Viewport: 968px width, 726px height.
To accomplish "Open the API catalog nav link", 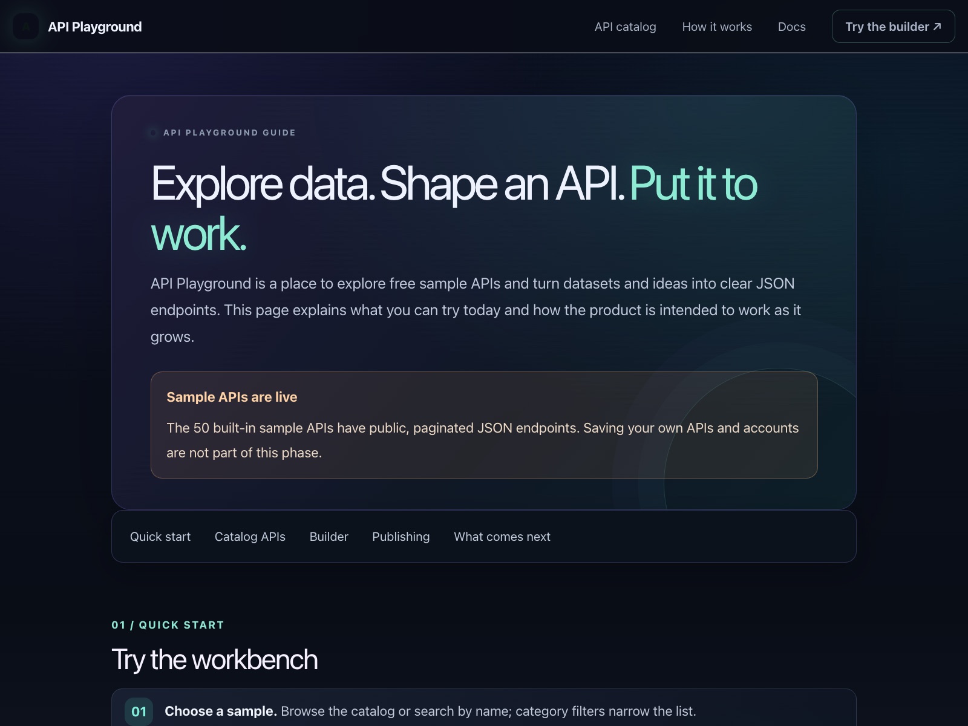I will (625, 27).
